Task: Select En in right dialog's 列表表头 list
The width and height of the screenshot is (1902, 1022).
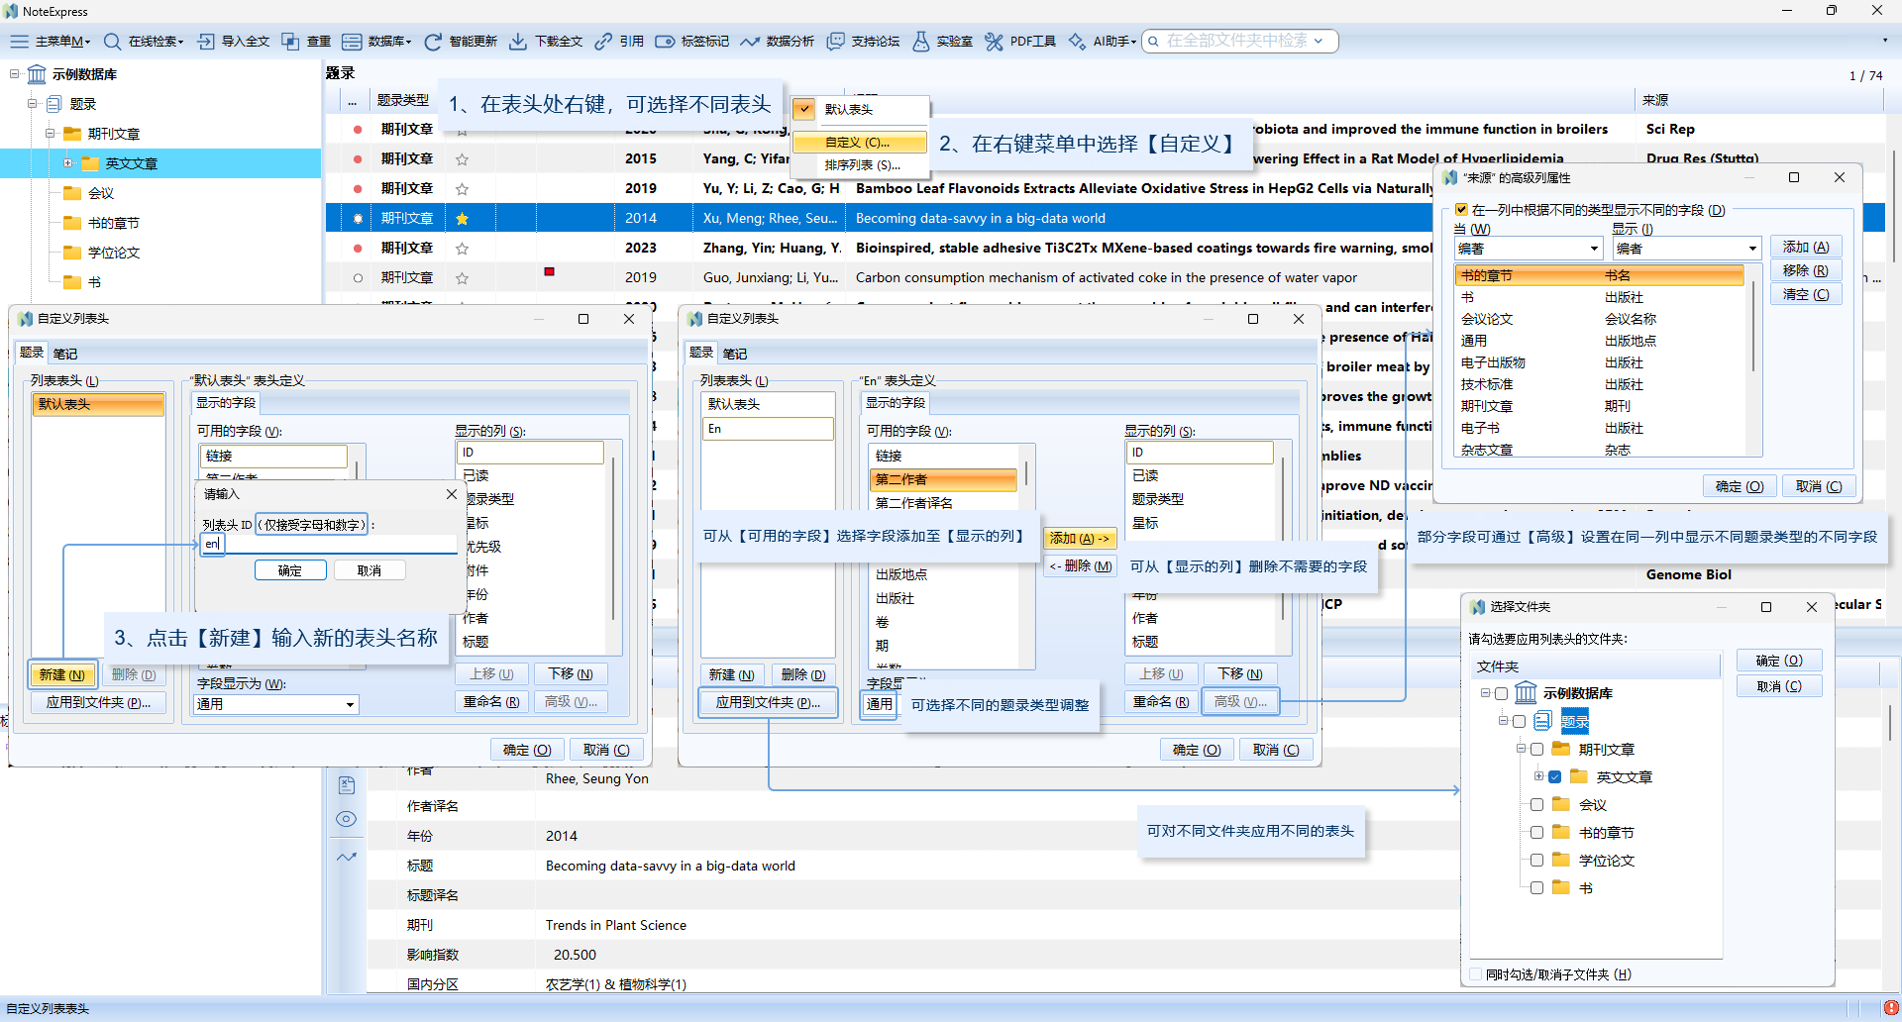Action: 768,429
